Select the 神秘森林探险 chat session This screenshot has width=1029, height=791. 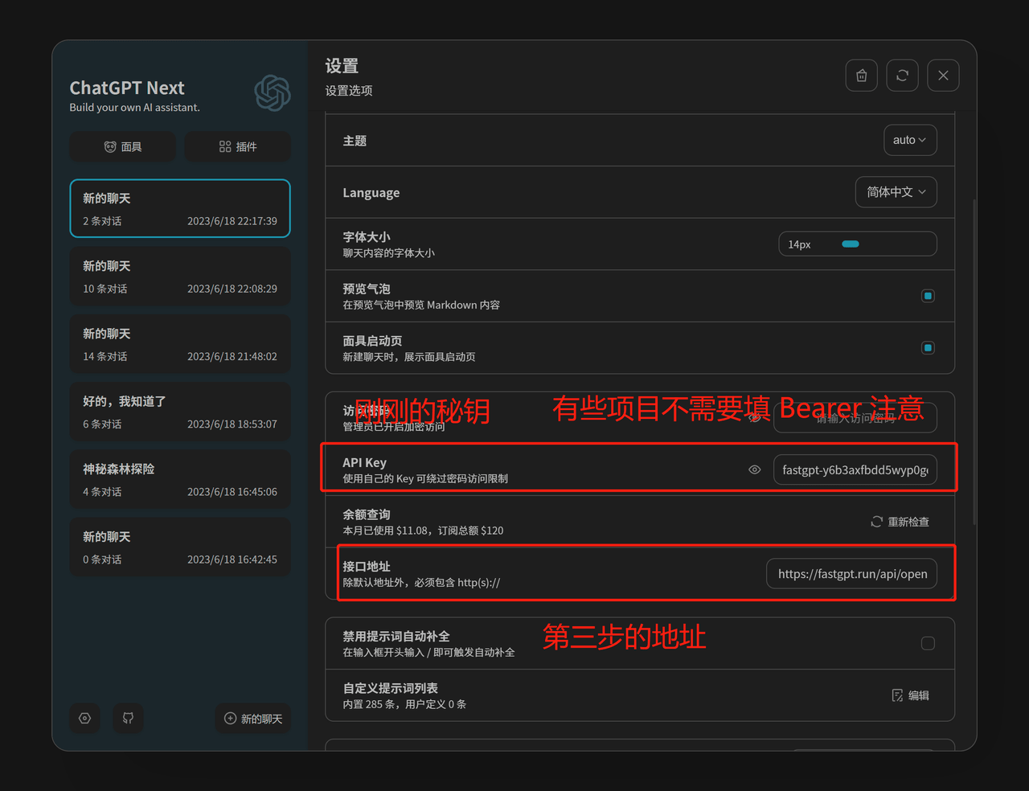[x=179, y=479]
